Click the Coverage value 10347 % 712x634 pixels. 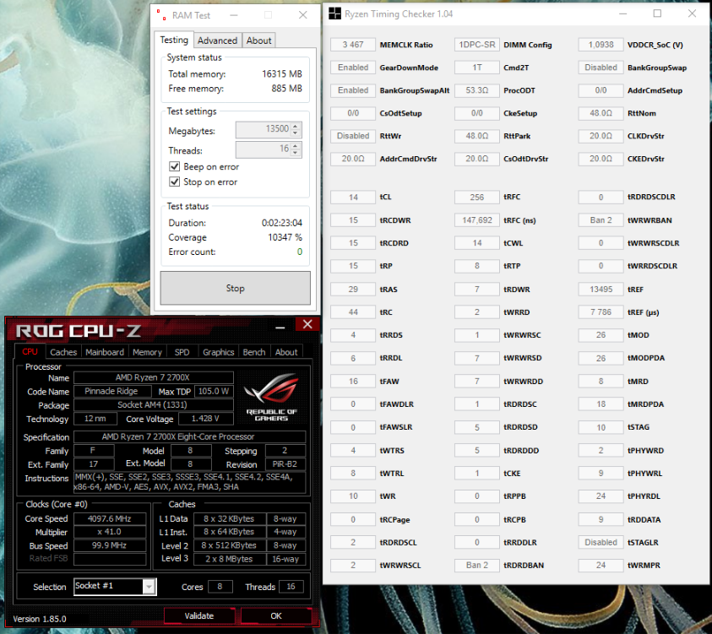coord(285,237)
